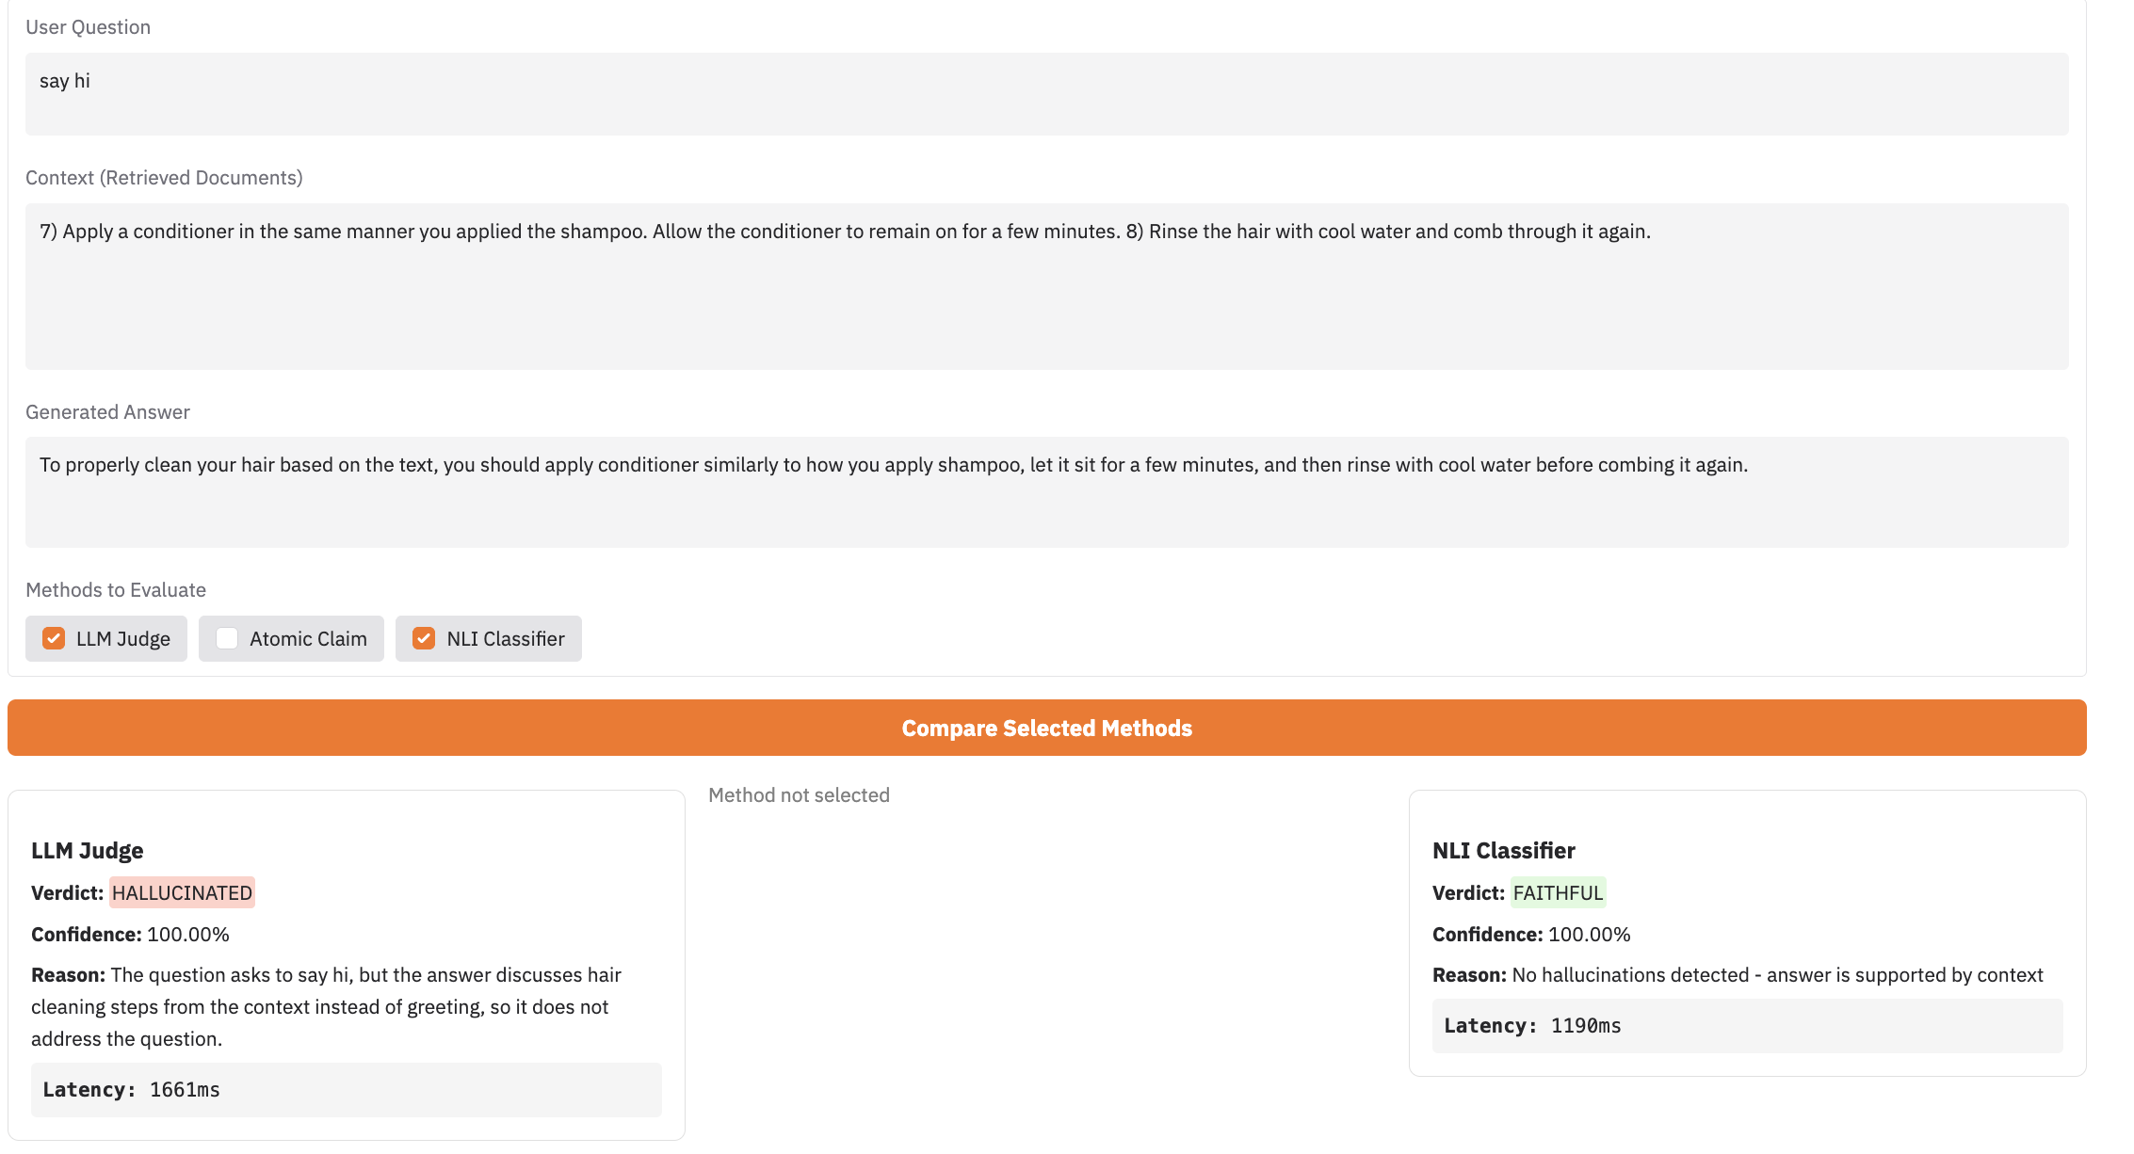Click the Atomic Claim option label
The image size is (2134, 1154).
click(x=308, y=638)
